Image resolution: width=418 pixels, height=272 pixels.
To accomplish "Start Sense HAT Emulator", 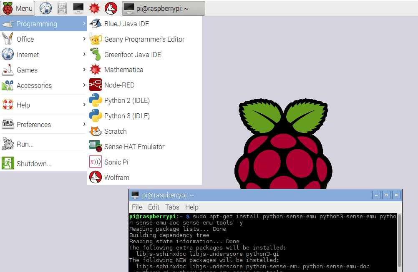I will pyautogui.click(x=134, y=147).
